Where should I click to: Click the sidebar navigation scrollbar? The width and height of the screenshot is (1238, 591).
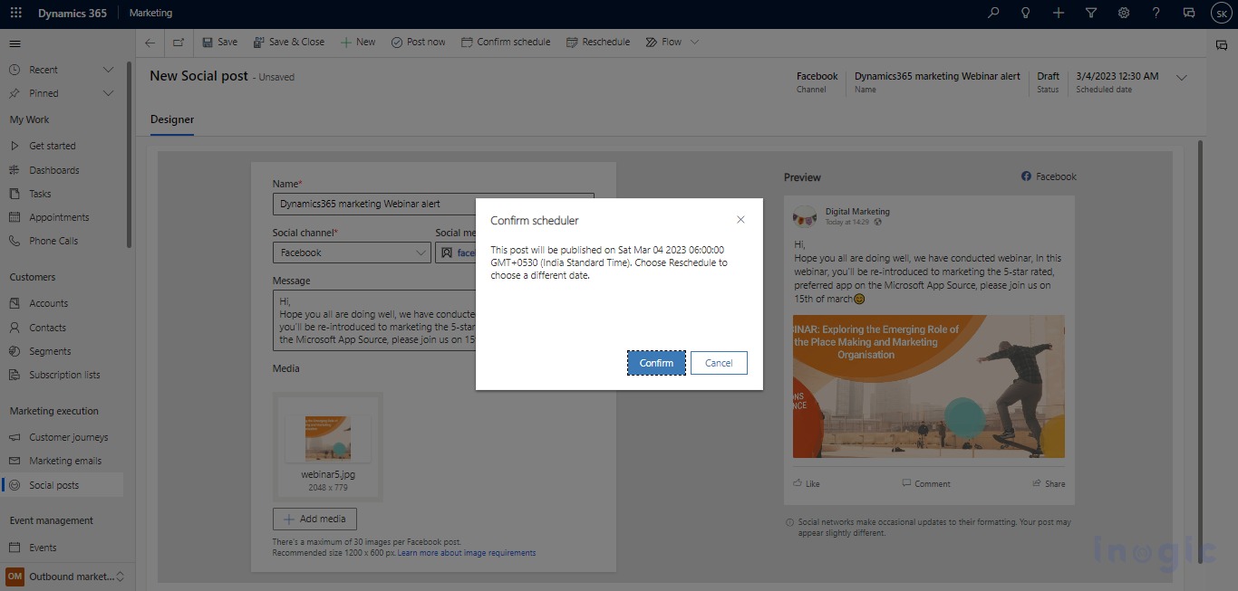coord(129,154)
